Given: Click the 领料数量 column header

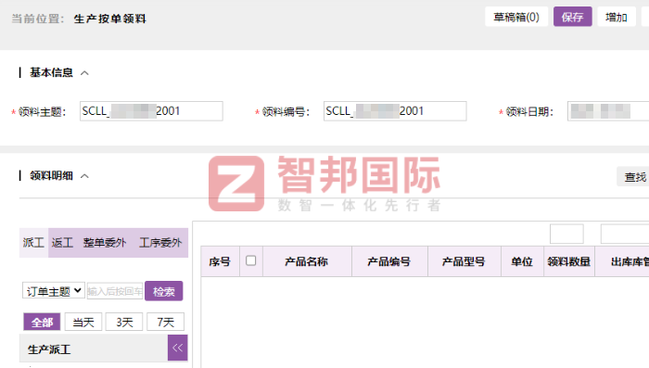Looking at the screenshot, I should (568, 261).
